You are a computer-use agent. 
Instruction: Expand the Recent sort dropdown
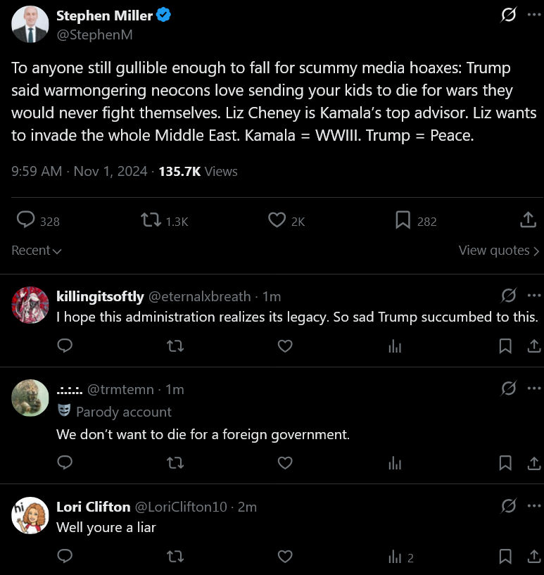coord(37,251)
